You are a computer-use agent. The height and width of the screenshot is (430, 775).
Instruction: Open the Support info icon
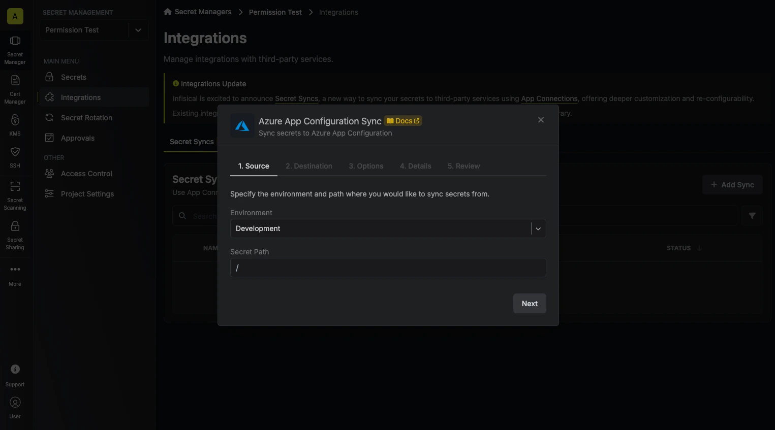tap(15, 369)
